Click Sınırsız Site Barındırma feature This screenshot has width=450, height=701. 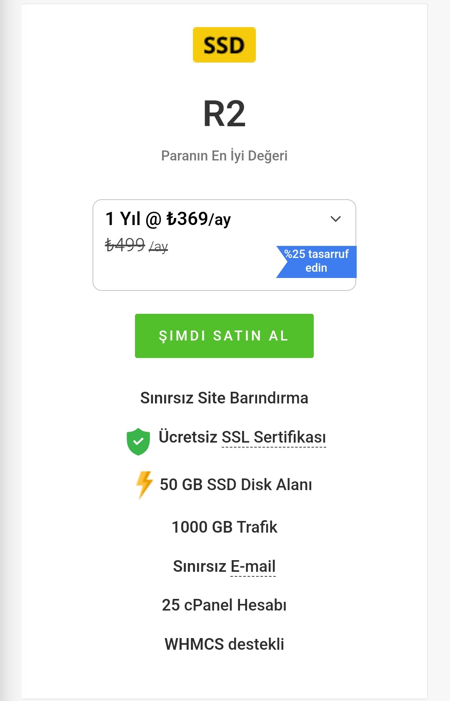tap(224, 398)
